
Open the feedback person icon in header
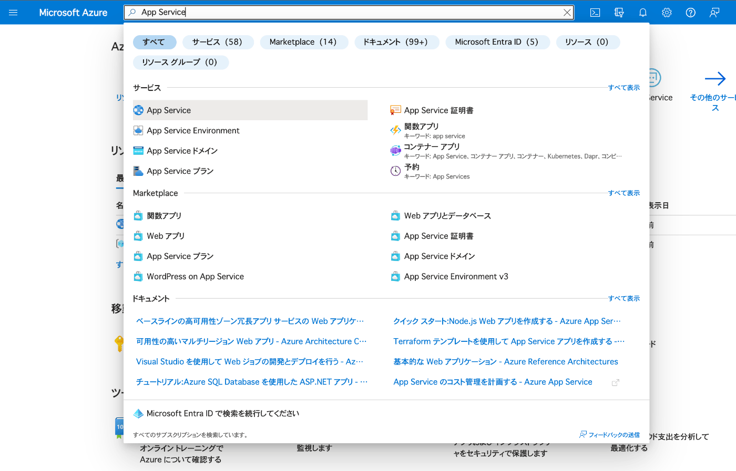[714, 13]
